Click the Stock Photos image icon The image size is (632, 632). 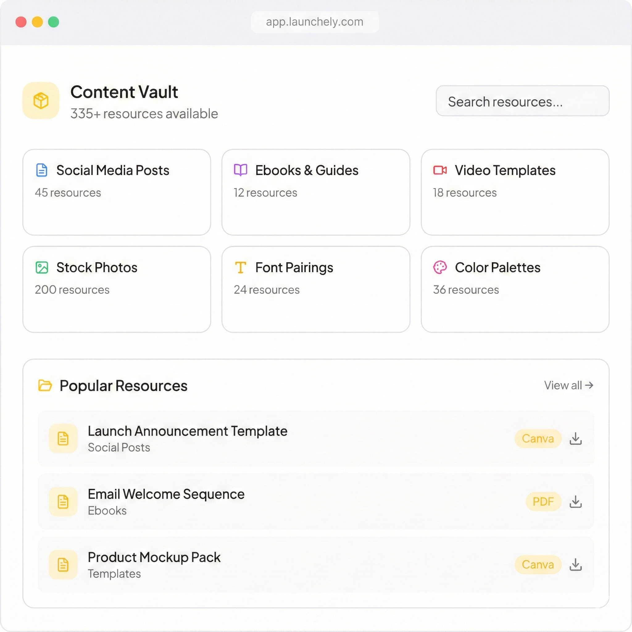41,267
